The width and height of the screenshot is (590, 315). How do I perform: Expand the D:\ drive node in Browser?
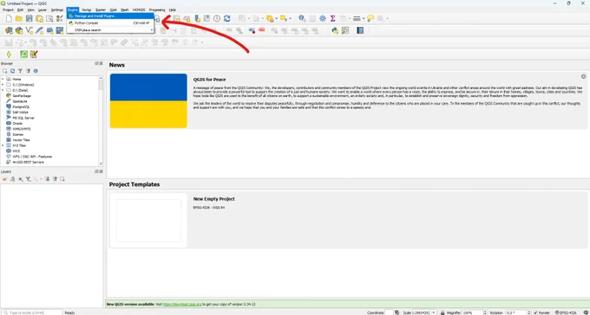[x=3, y=90]
